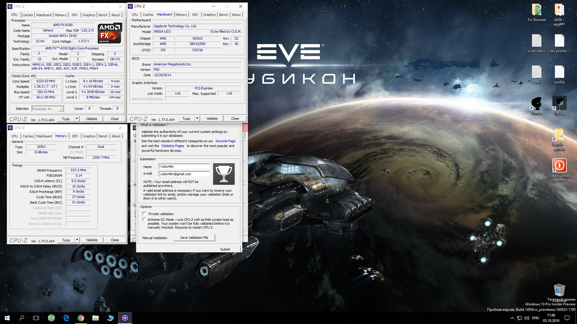Click the CPU-Z taskbar icon
Screen dimensions: 577x324
(125, 318)
